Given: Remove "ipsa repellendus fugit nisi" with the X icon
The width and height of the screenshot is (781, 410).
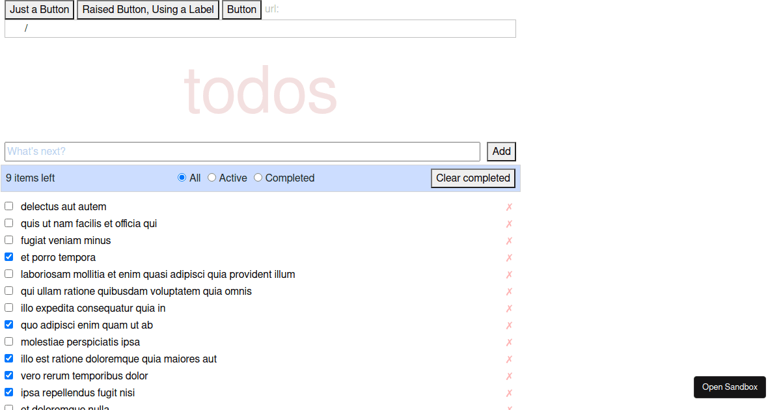Looking at the screenshot, I should (509, 392).
